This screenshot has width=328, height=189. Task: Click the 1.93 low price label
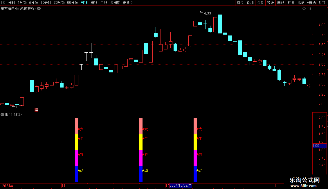tap(19, 107)
